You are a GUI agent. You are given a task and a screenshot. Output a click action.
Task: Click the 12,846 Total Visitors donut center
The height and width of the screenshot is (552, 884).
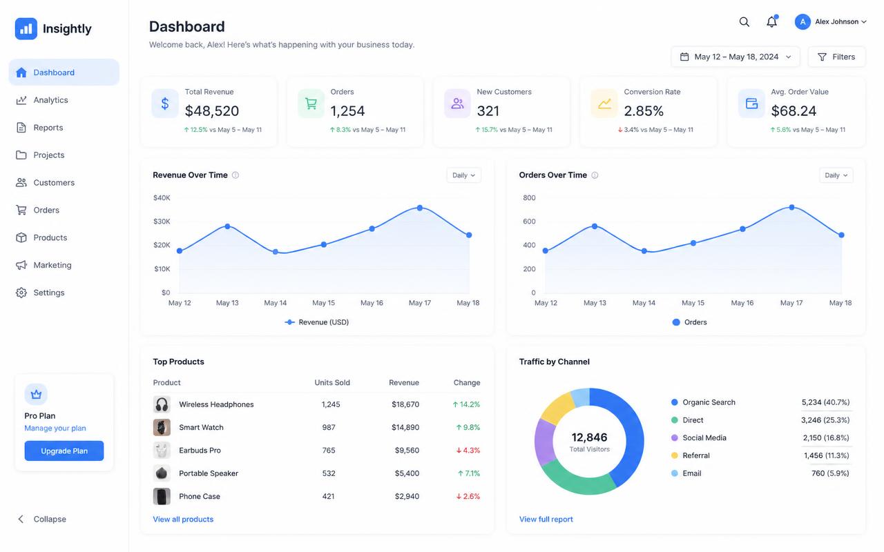pyautogui.click(x=589, y=441)
